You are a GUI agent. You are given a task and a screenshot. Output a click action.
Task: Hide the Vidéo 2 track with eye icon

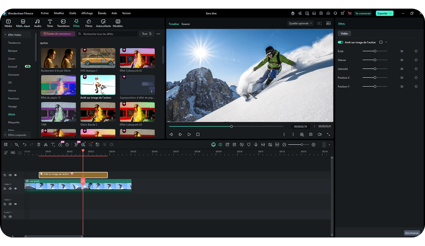[16, 189]
